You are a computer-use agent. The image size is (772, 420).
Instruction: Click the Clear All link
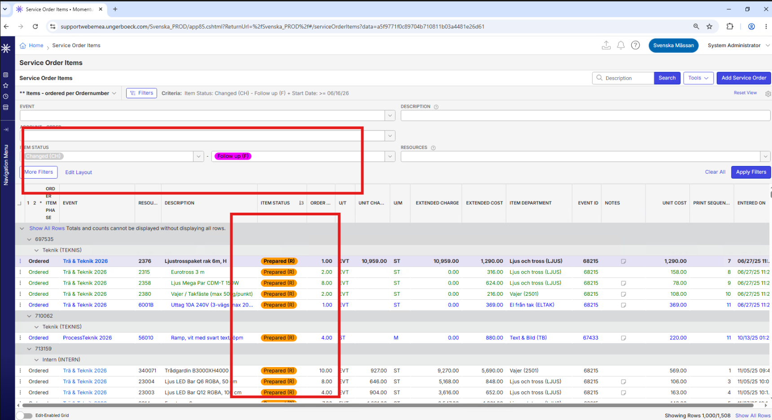[715, 172]
